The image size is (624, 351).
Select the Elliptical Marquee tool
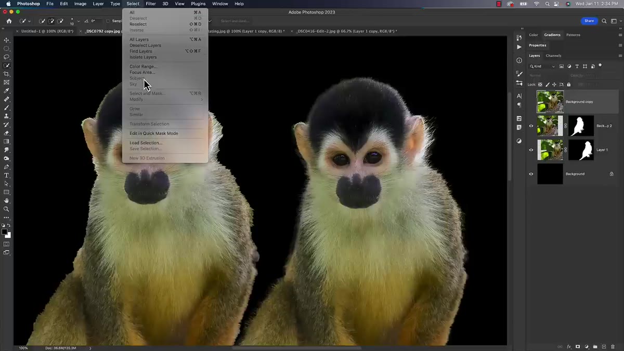(x=7, y=48)
